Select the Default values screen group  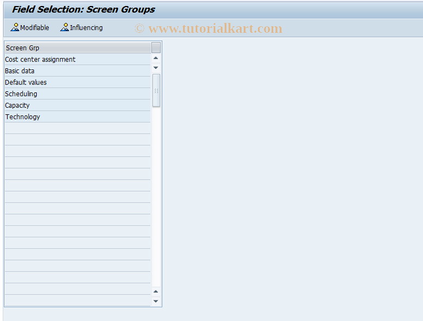(78, 83)
